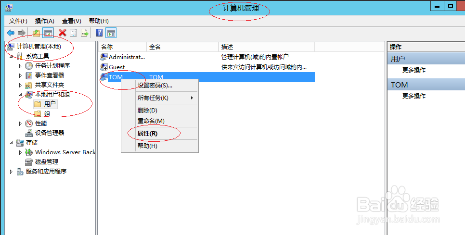
Task: Maximize the 计算机管理 window
Action: [451, 6]
